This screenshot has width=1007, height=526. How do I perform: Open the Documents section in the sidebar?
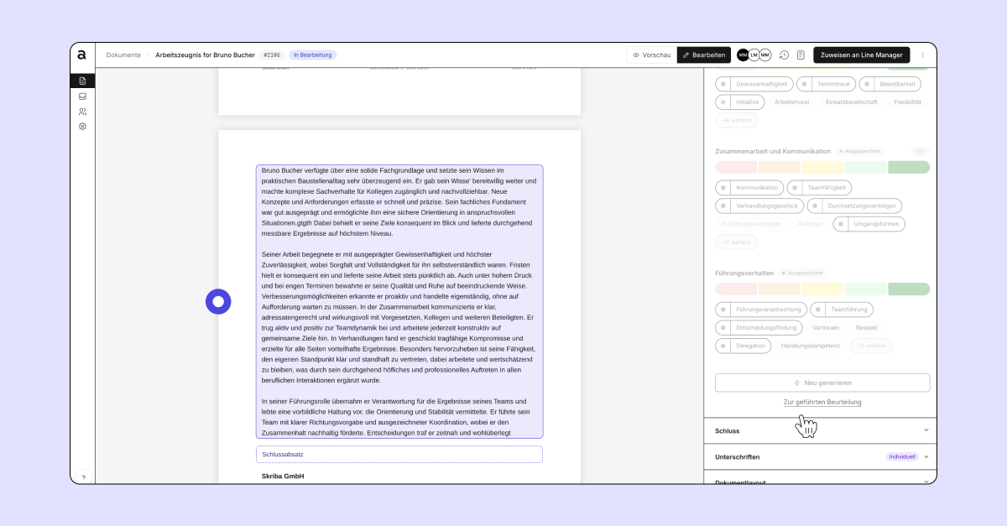point(82,81)
